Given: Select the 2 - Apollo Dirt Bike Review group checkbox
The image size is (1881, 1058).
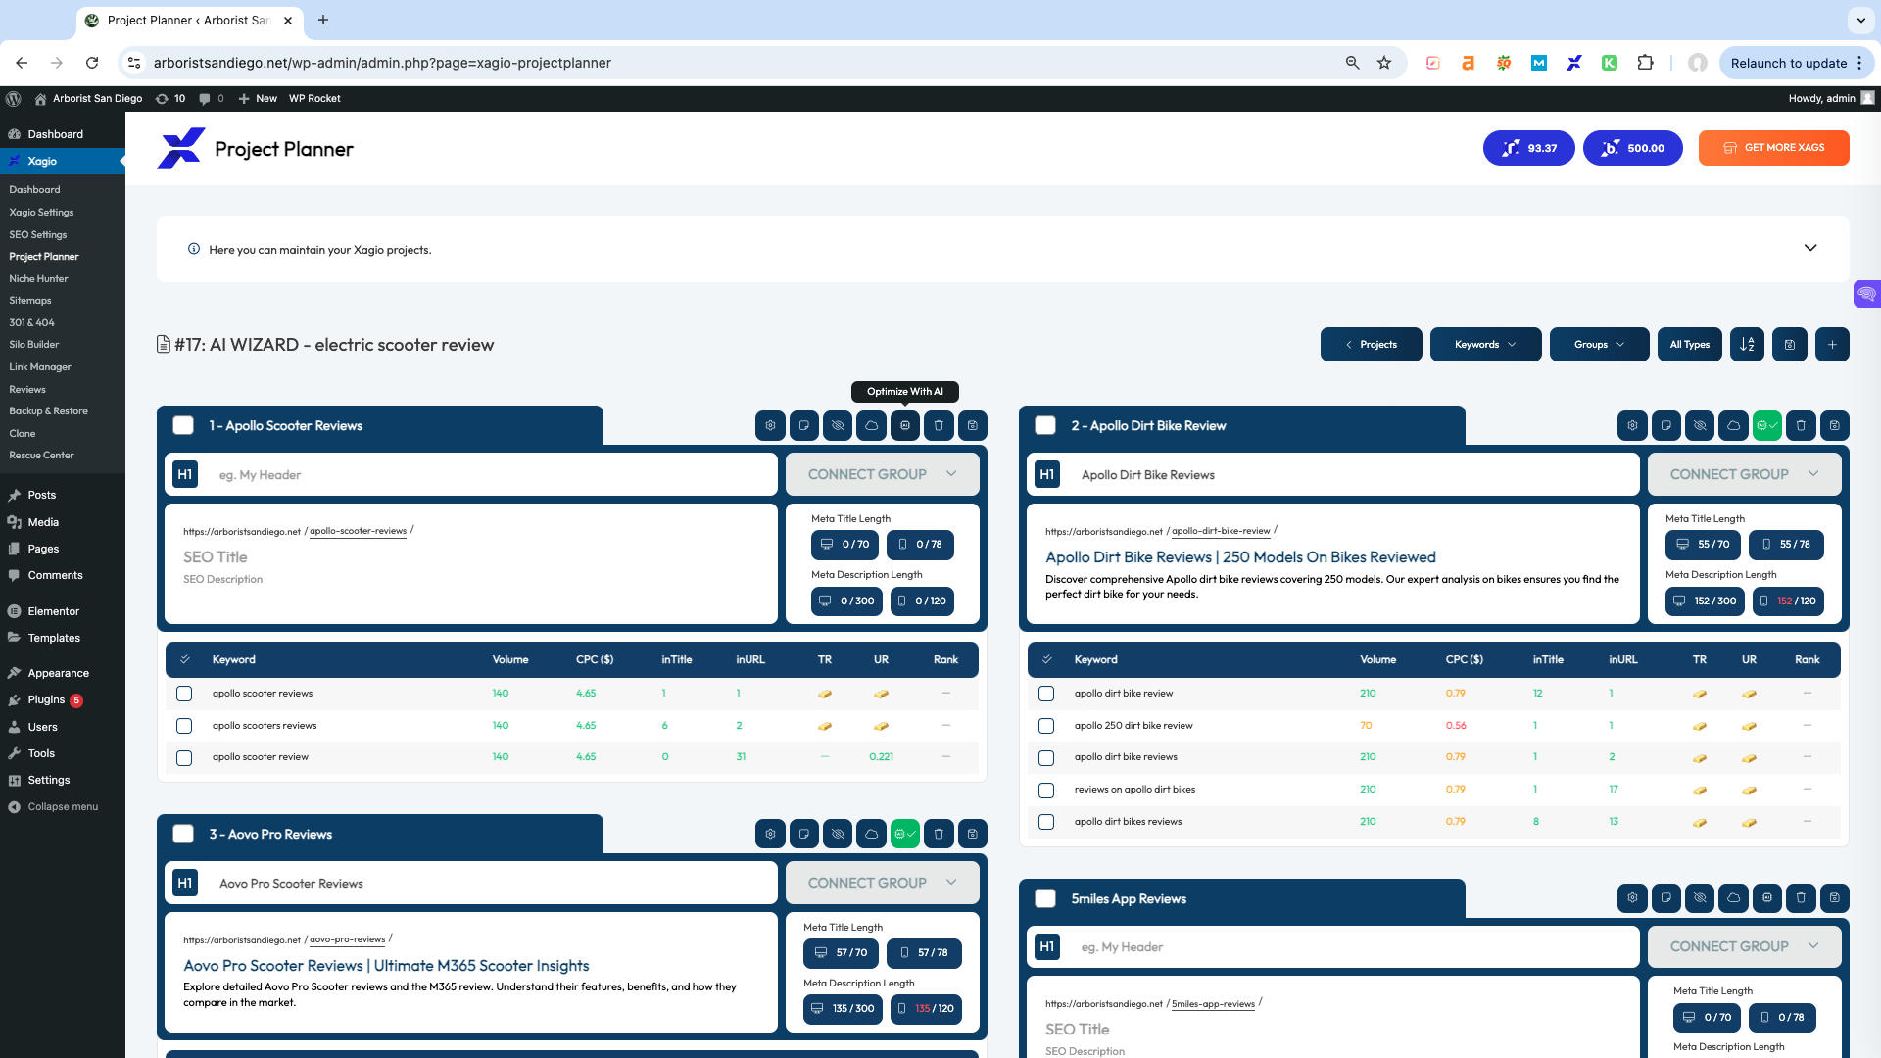Looking at the screenshot, I should point(1045,425).
